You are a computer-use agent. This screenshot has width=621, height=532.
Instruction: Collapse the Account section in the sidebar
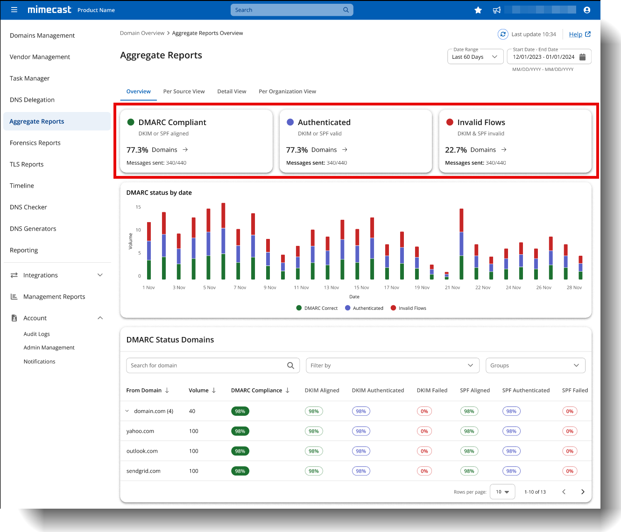[100, 318]
